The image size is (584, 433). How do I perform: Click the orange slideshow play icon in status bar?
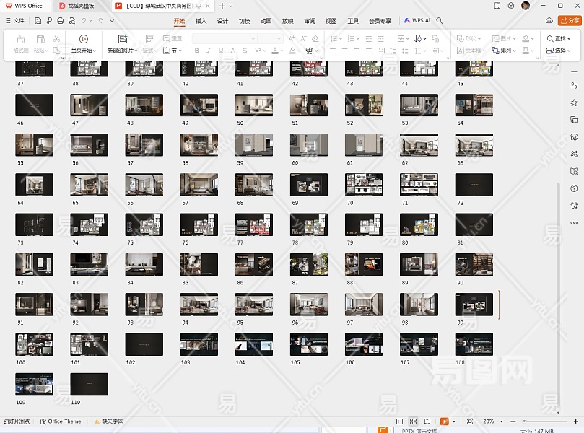[x=445, y=421]
